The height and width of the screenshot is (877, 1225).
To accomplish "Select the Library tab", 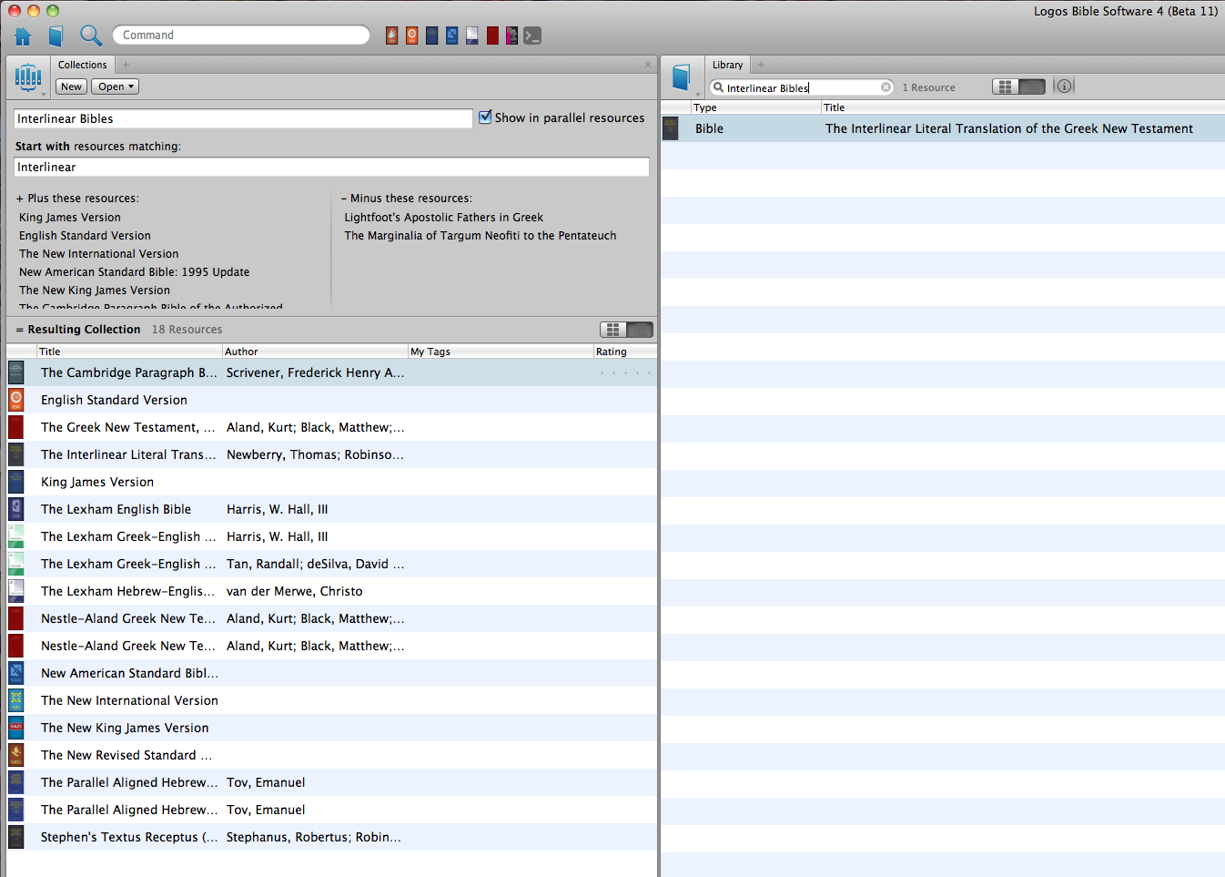I will tap(727, 65).
